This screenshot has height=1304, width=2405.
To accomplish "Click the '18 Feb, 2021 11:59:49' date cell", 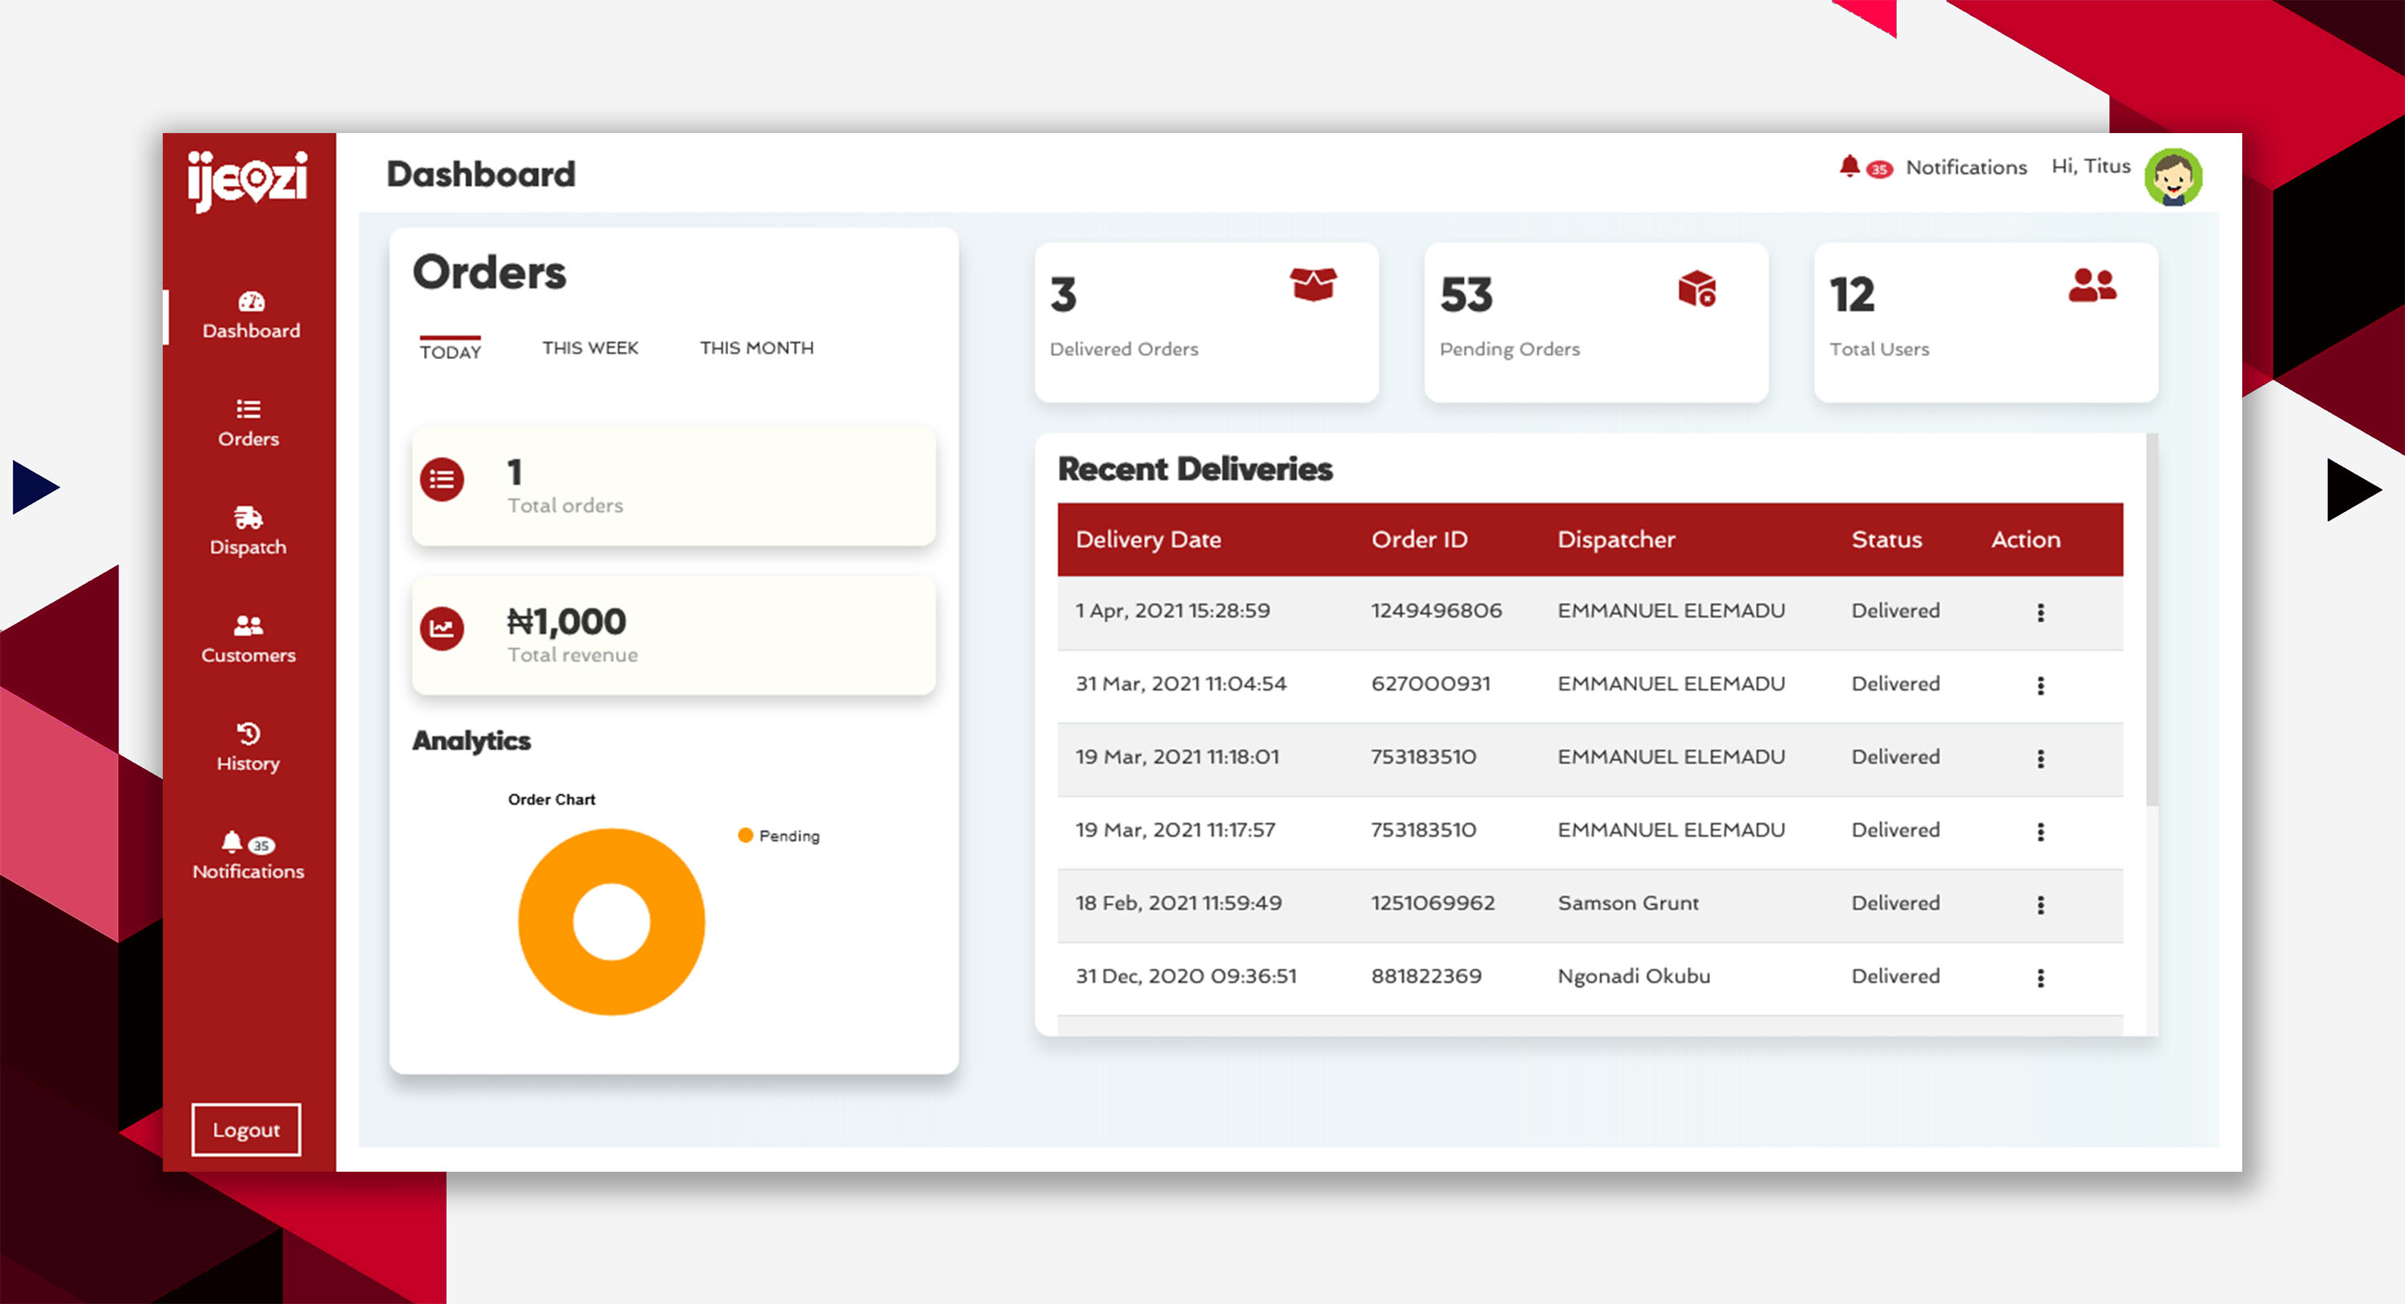I will [1178, 902].
